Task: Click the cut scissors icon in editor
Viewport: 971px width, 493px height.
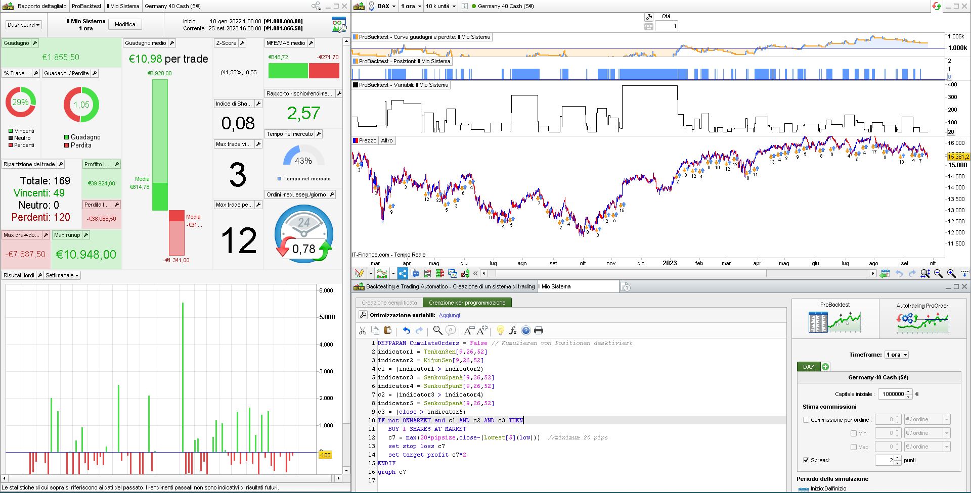Action: pos(363,330)
